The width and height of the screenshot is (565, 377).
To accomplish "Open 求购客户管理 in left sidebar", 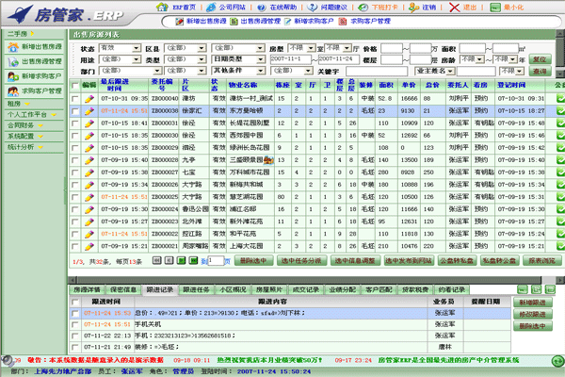I will (x=36, y=91).
